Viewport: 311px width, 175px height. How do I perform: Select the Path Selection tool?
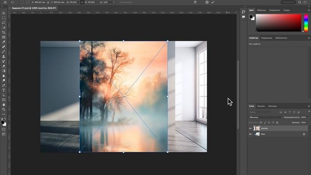tap(3, 95)
